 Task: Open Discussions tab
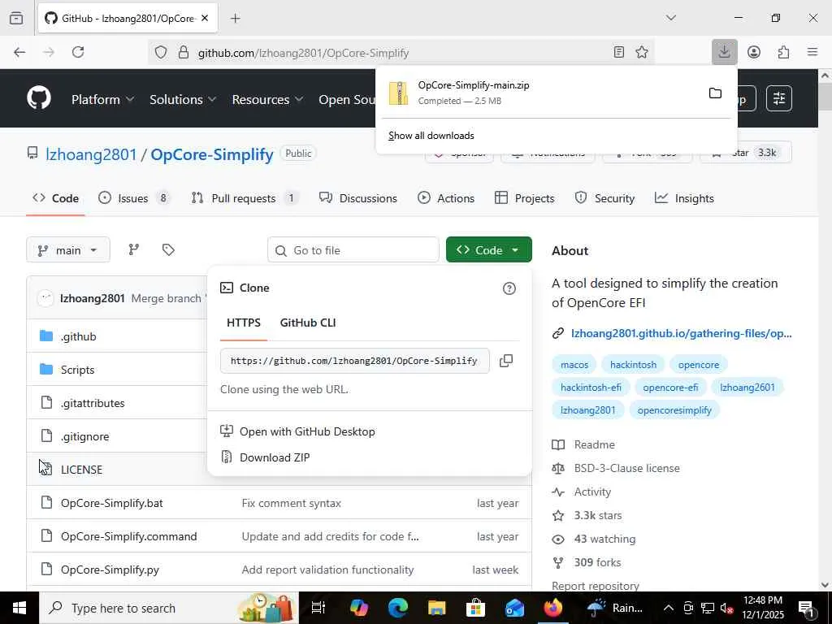tap(358, 198)
